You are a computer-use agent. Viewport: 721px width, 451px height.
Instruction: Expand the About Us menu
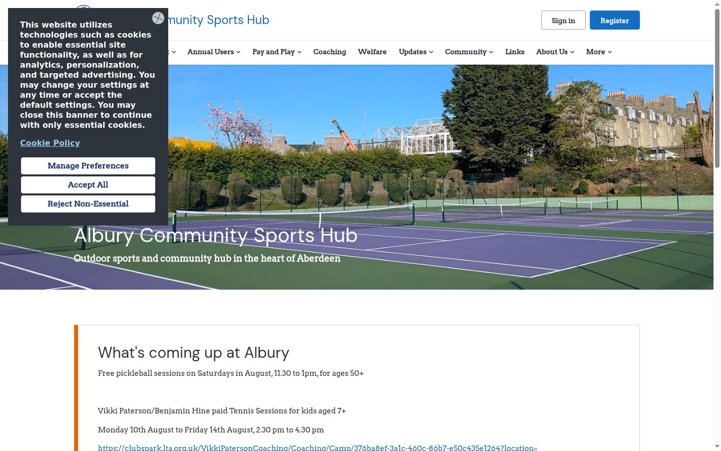click(x=555, y=52)
